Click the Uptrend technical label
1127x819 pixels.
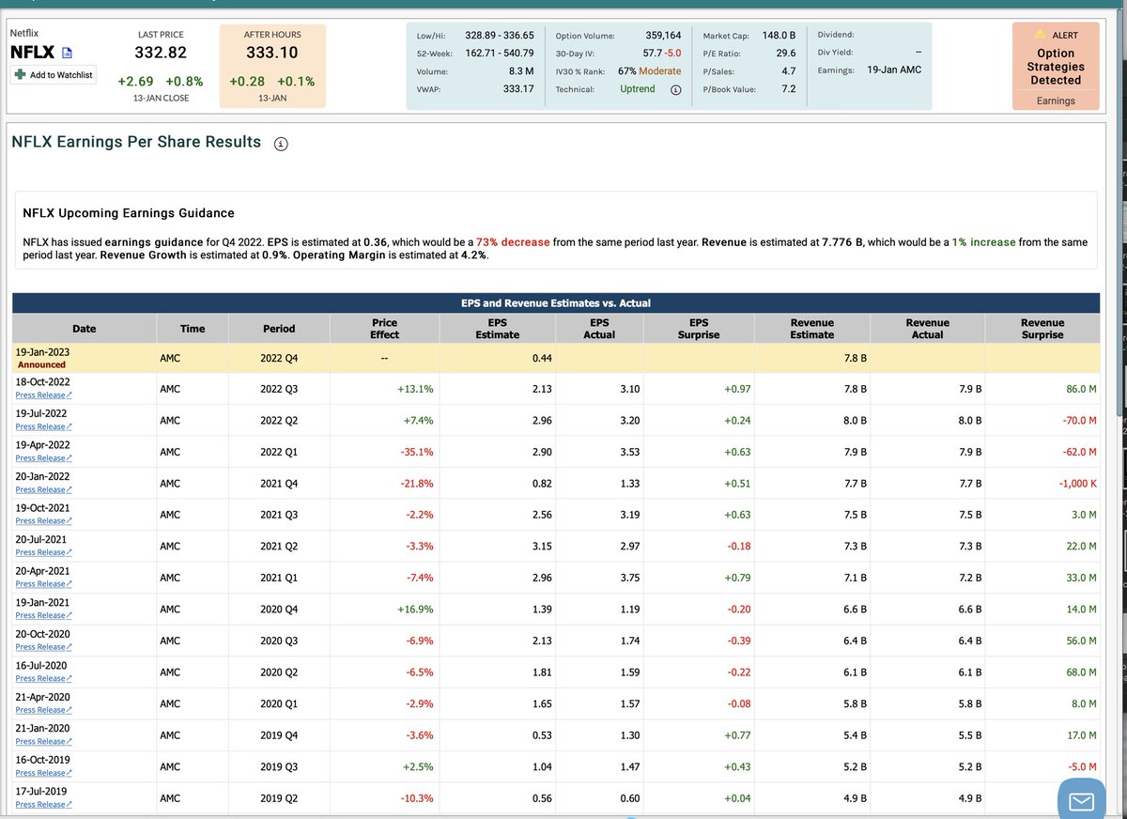pos(638,89)
